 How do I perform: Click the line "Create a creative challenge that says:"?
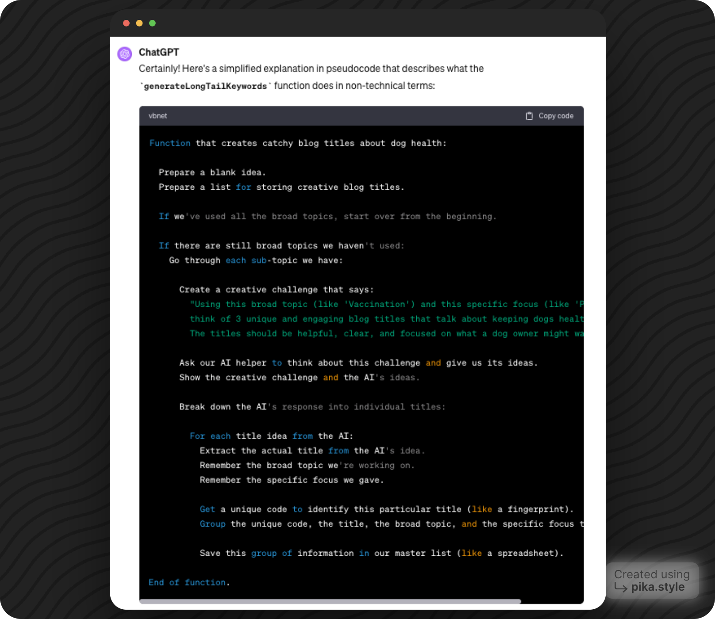click(277, 290)
